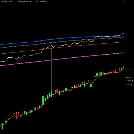
Task: Click the "BSE 936240" symbol text
Action: (x=41, y=2)
